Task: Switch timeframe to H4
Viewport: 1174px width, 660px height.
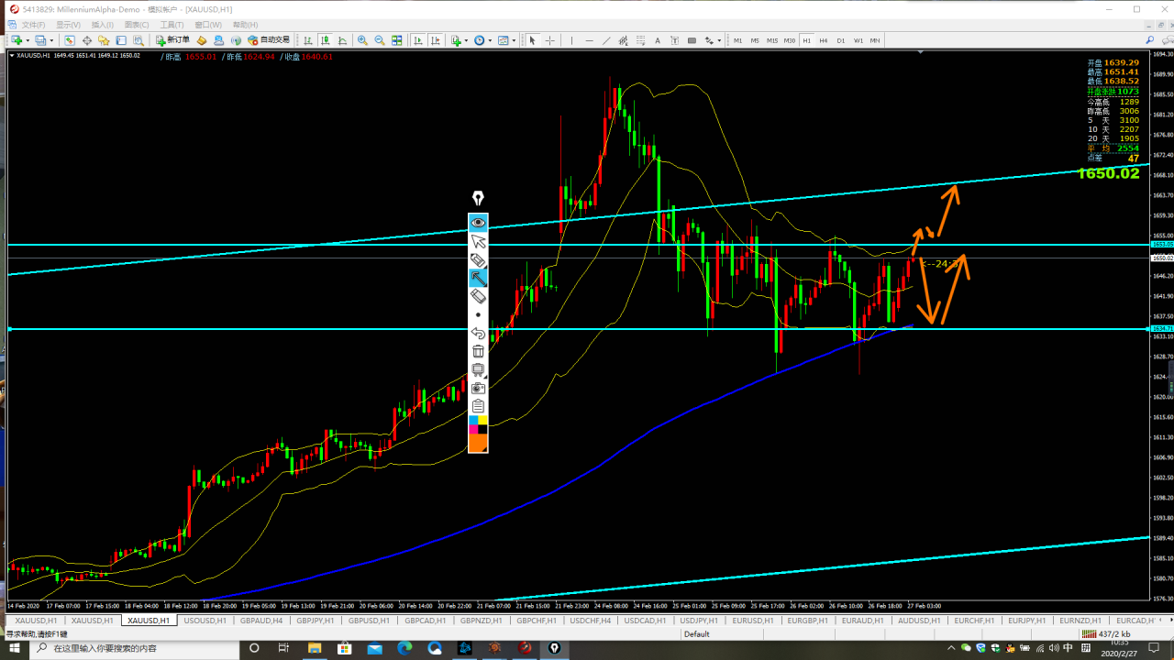Action: [x=824, y=40]
